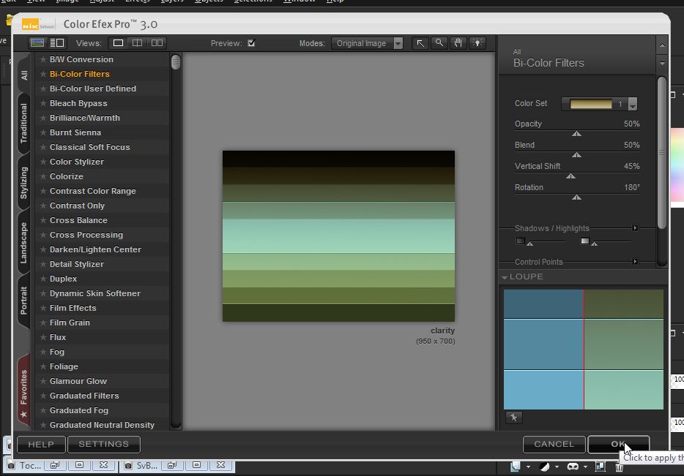
Task: Choose the Classical Soft Focus filter
Action: pyautogui.click(x=90, y=147)
